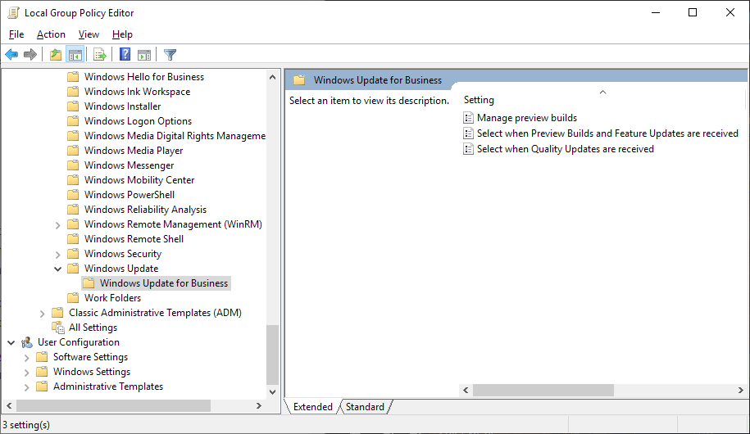The image size is (750, 434).
Task: Select Windows Logon Options folder
Action: tap(138, 121)
